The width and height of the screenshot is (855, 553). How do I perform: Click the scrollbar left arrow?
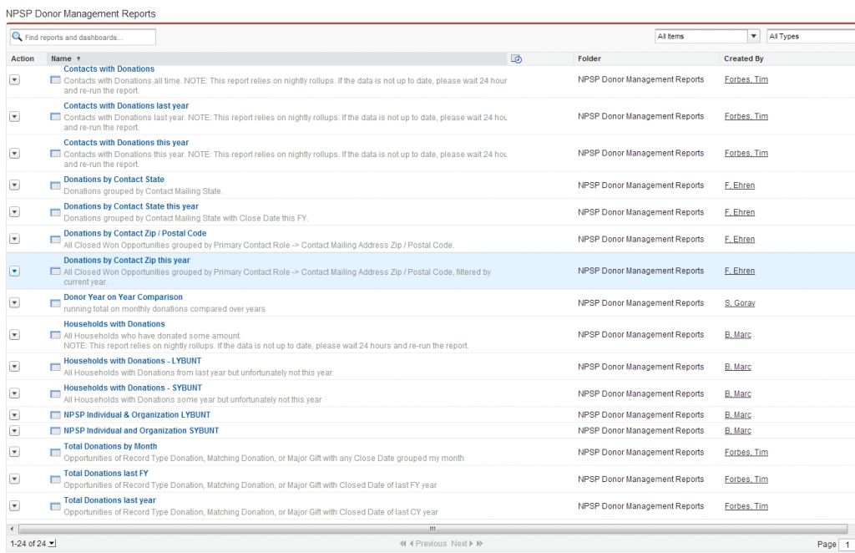[12, 529]
